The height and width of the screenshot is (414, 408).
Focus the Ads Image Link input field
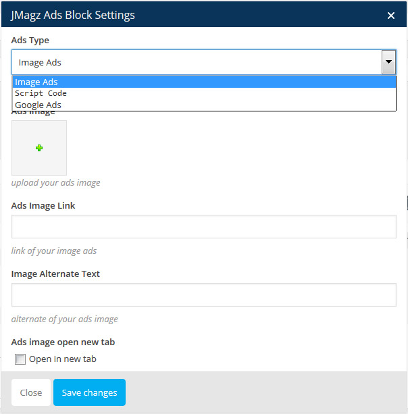pyautogui.click(x=203, y=227)
